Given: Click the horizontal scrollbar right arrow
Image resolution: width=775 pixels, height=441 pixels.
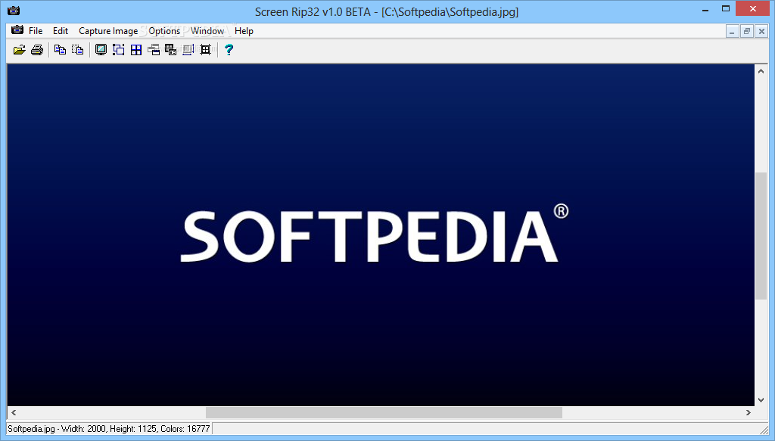Looking at the screenshot, I should click(x=749, y=412).
